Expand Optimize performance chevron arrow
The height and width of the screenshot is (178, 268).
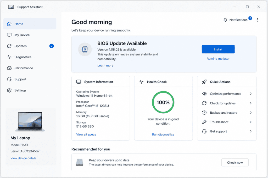point(251,94)
